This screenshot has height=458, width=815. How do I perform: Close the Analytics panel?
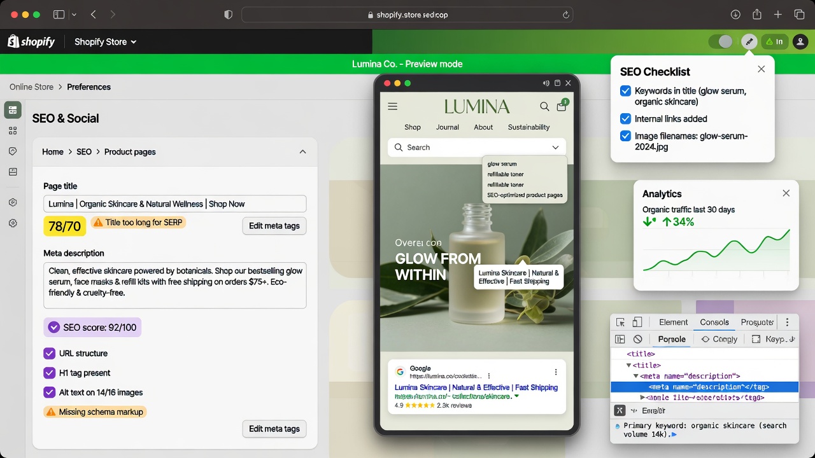tap(786, 193)
